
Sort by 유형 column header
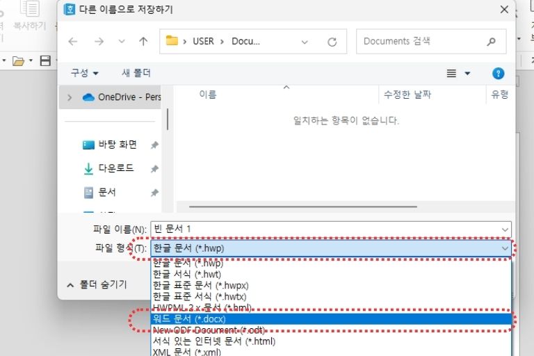501,95
